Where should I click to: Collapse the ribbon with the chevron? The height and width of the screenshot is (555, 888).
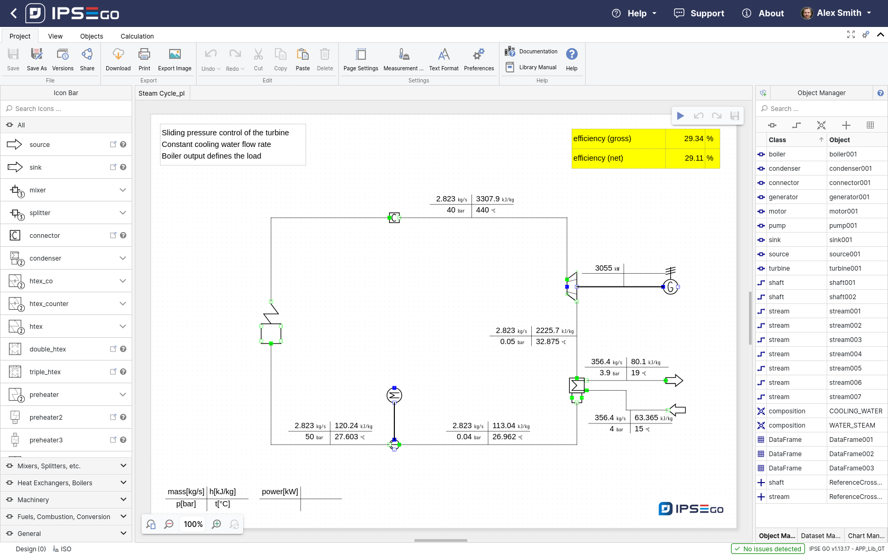[x=880, y=35]
